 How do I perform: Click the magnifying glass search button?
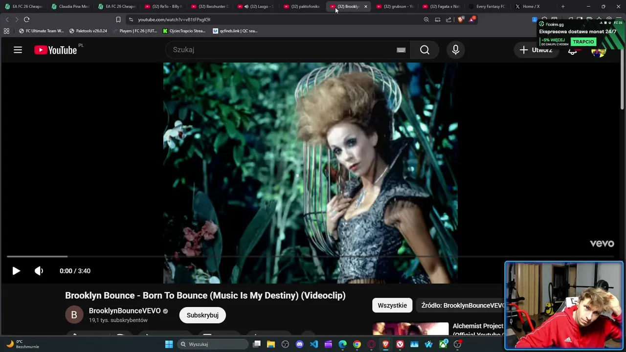click(x=425, y=50)
